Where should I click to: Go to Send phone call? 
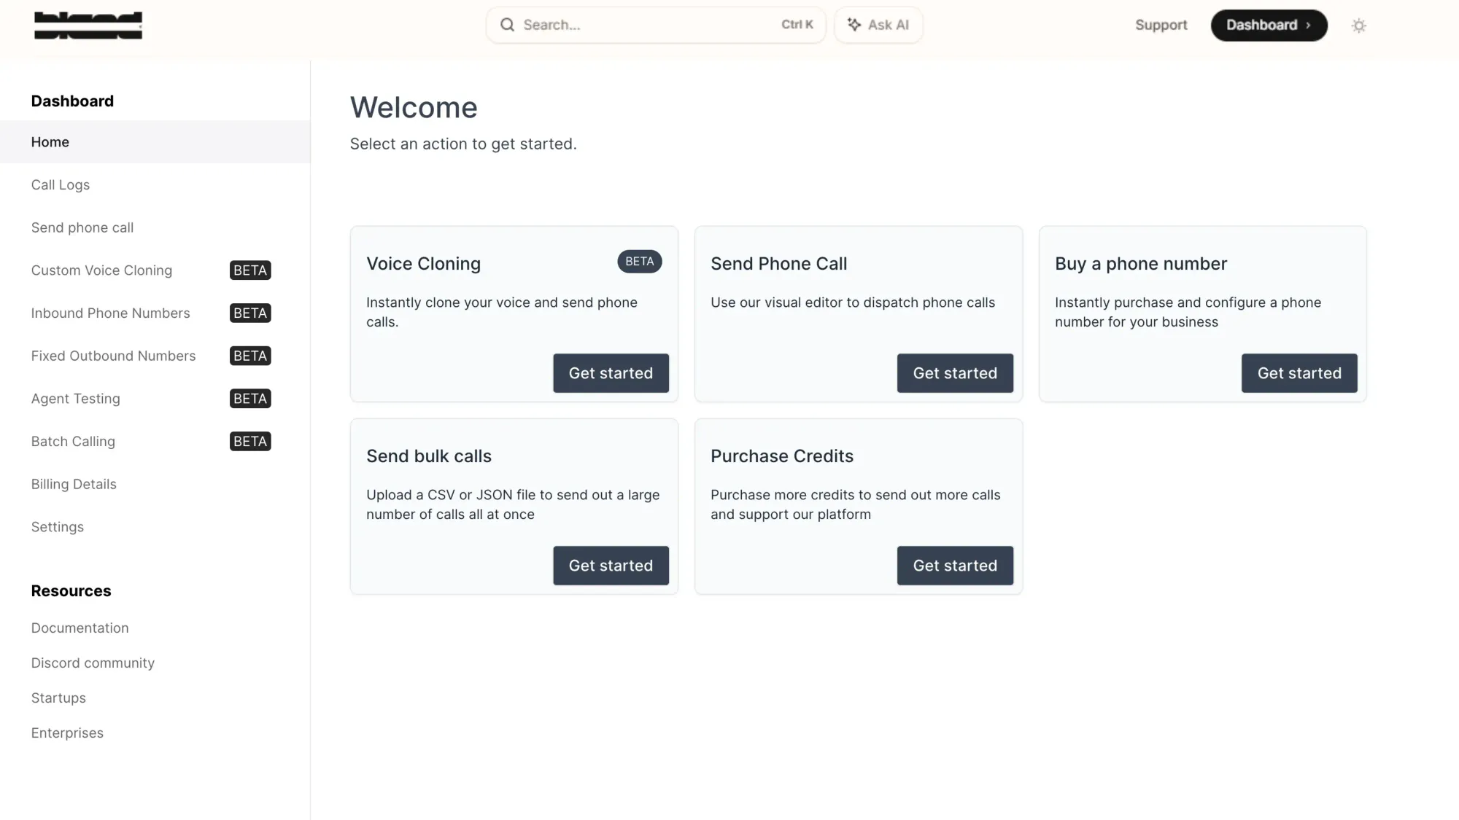82,227
